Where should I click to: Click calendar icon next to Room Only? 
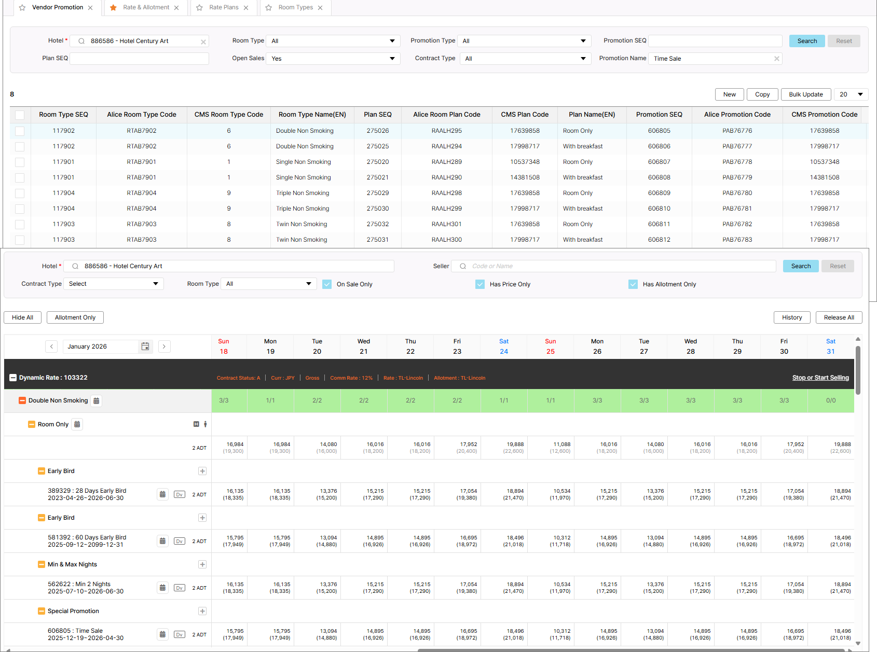[x=77, y=425]
